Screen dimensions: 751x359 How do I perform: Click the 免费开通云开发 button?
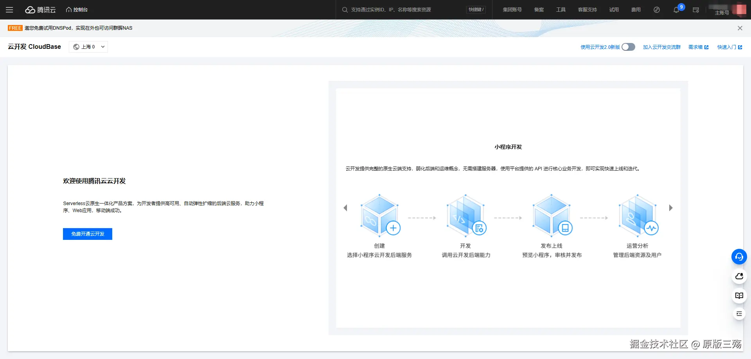88,234
